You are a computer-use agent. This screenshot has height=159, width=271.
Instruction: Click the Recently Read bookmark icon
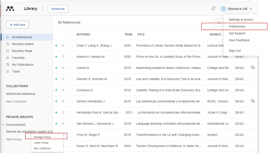8,51
